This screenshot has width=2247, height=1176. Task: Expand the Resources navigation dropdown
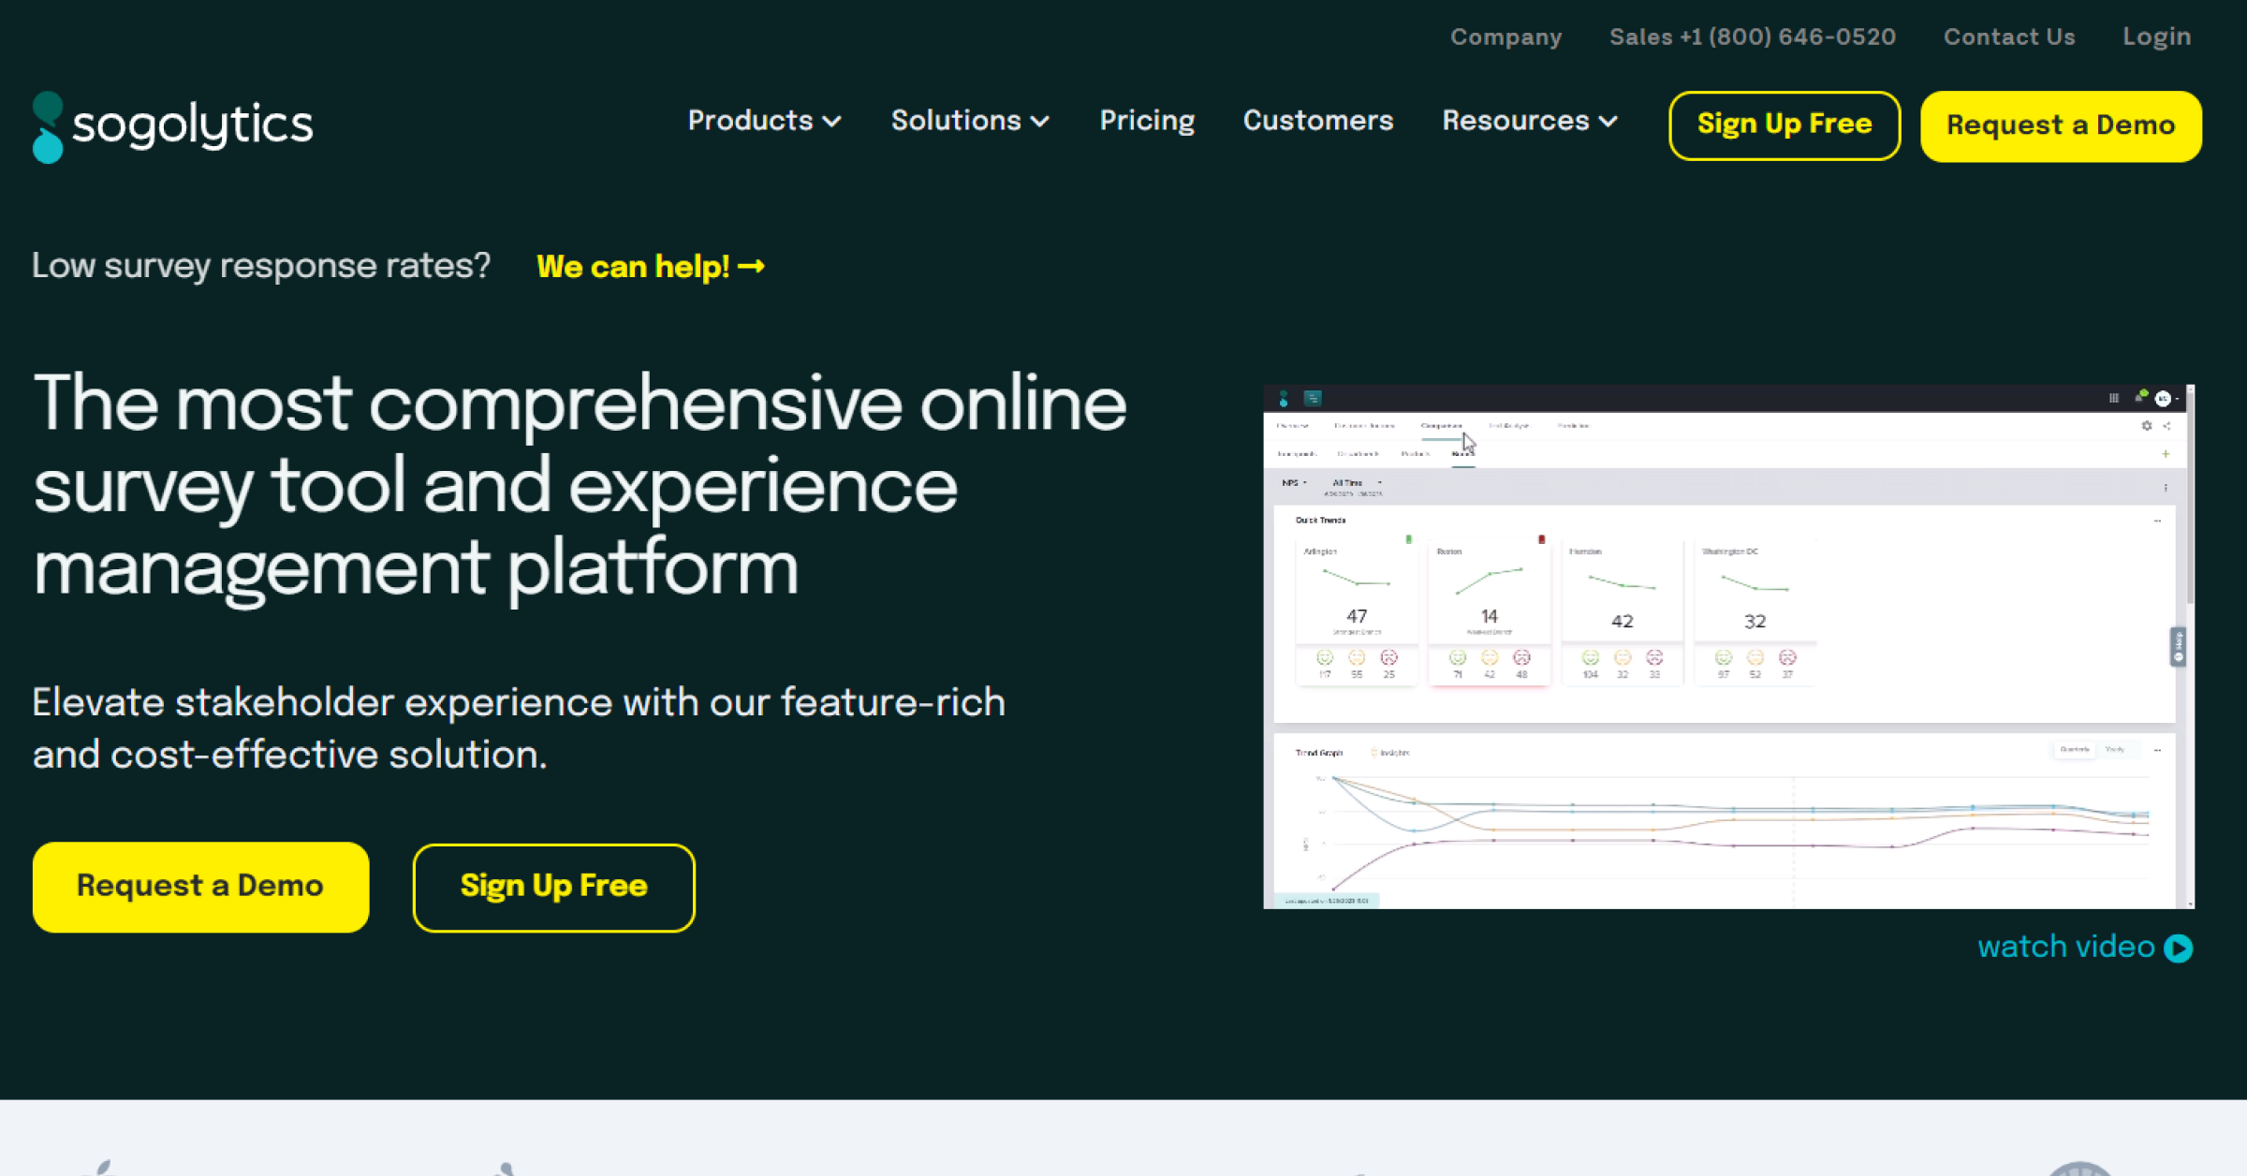(1528, 121)
